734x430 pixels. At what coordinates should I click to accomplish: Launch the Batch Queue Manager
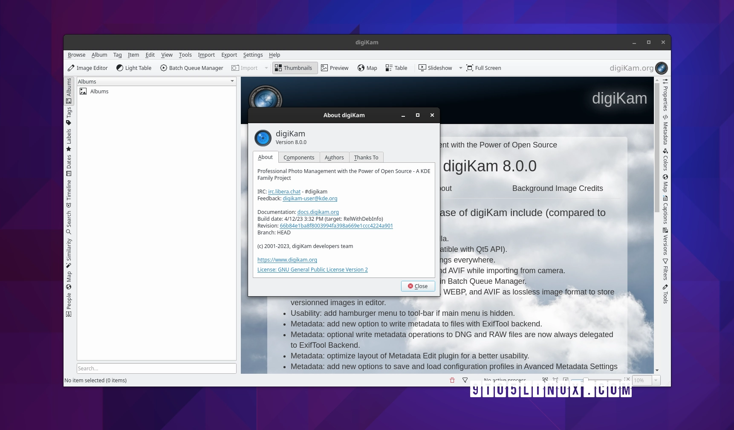click(192, 68)
